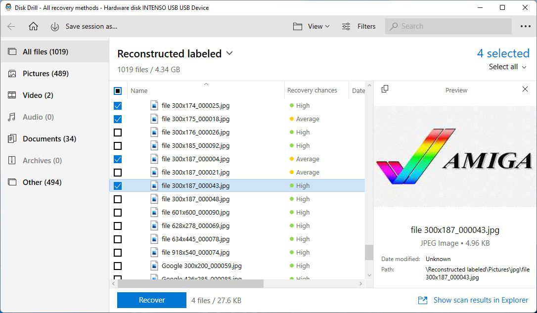Click the vertical scrollbar down arrow
The image size is (537, 313).
pos(369,275)
